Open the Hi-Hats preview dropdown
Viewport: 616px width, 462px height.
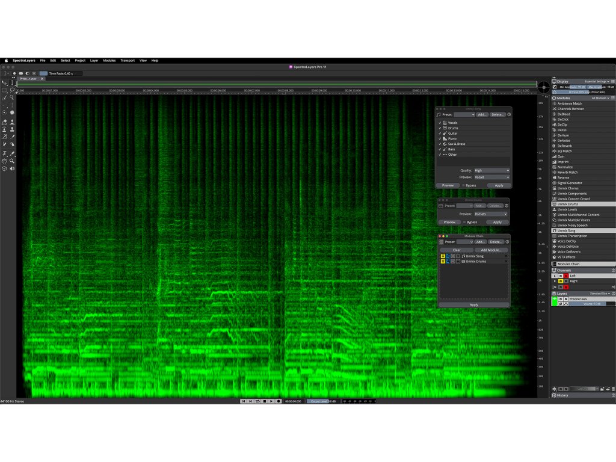coord(491,214)
